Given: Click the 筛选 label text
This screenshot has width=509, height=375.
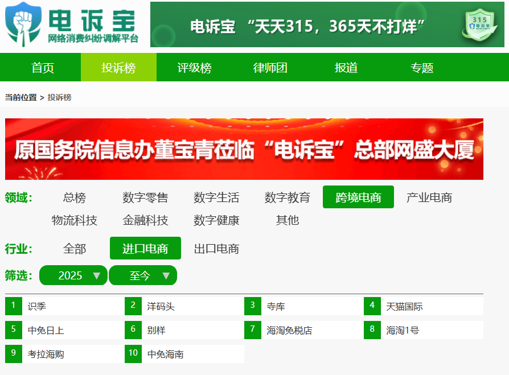Looking at the screenshot, I should (x=18, y=275).
